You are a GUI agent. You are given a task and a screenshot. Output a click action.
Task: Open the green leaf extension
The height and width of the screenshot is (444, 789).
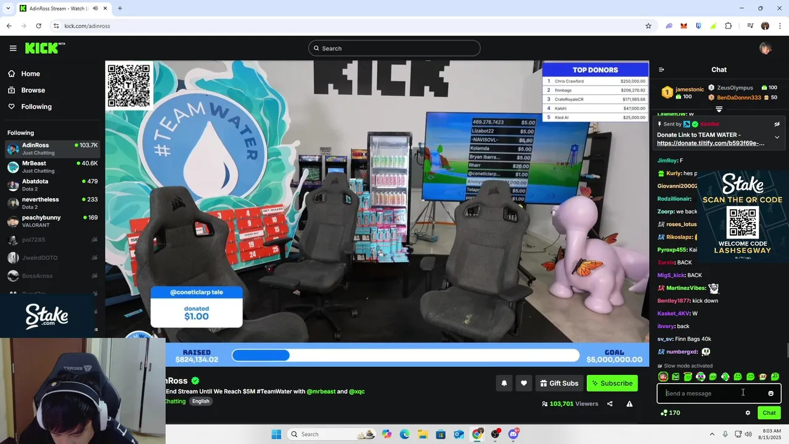coord(713,26)
